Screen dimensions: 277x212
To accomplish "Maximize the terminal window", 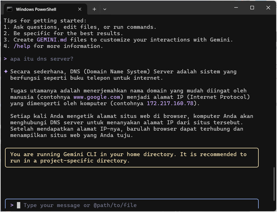I will pos(252,8).
